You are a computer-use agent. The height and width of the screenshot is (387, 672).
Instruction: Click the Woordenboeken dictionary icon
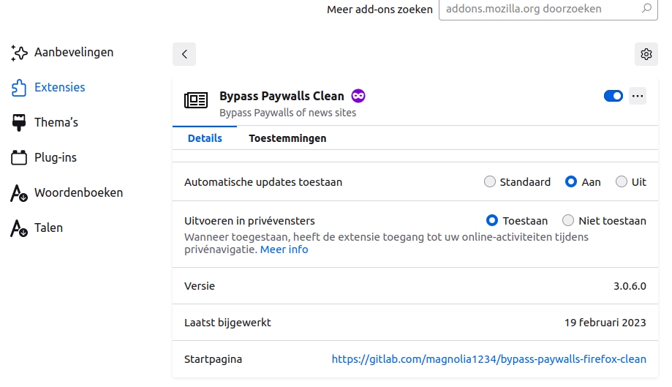point(20,193)
